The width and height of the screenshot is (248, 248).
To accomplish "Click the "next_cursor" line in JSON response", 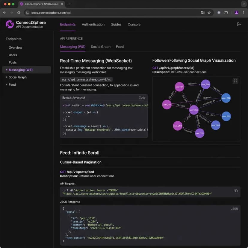I will coord(115,238).
